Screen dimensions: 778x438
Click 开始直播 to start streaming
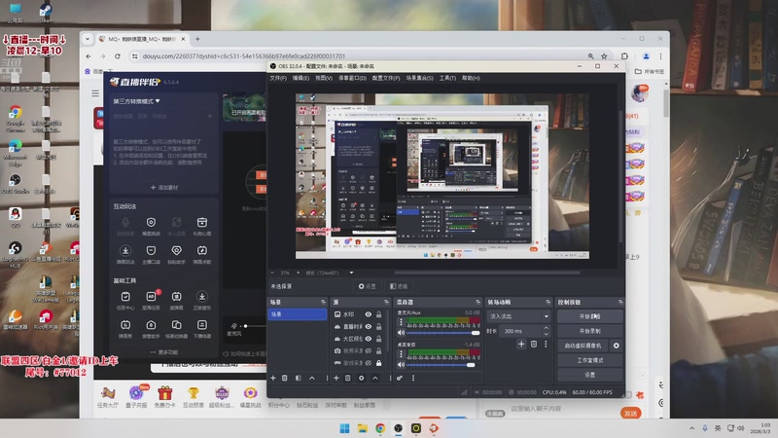[x=589, y=316]
